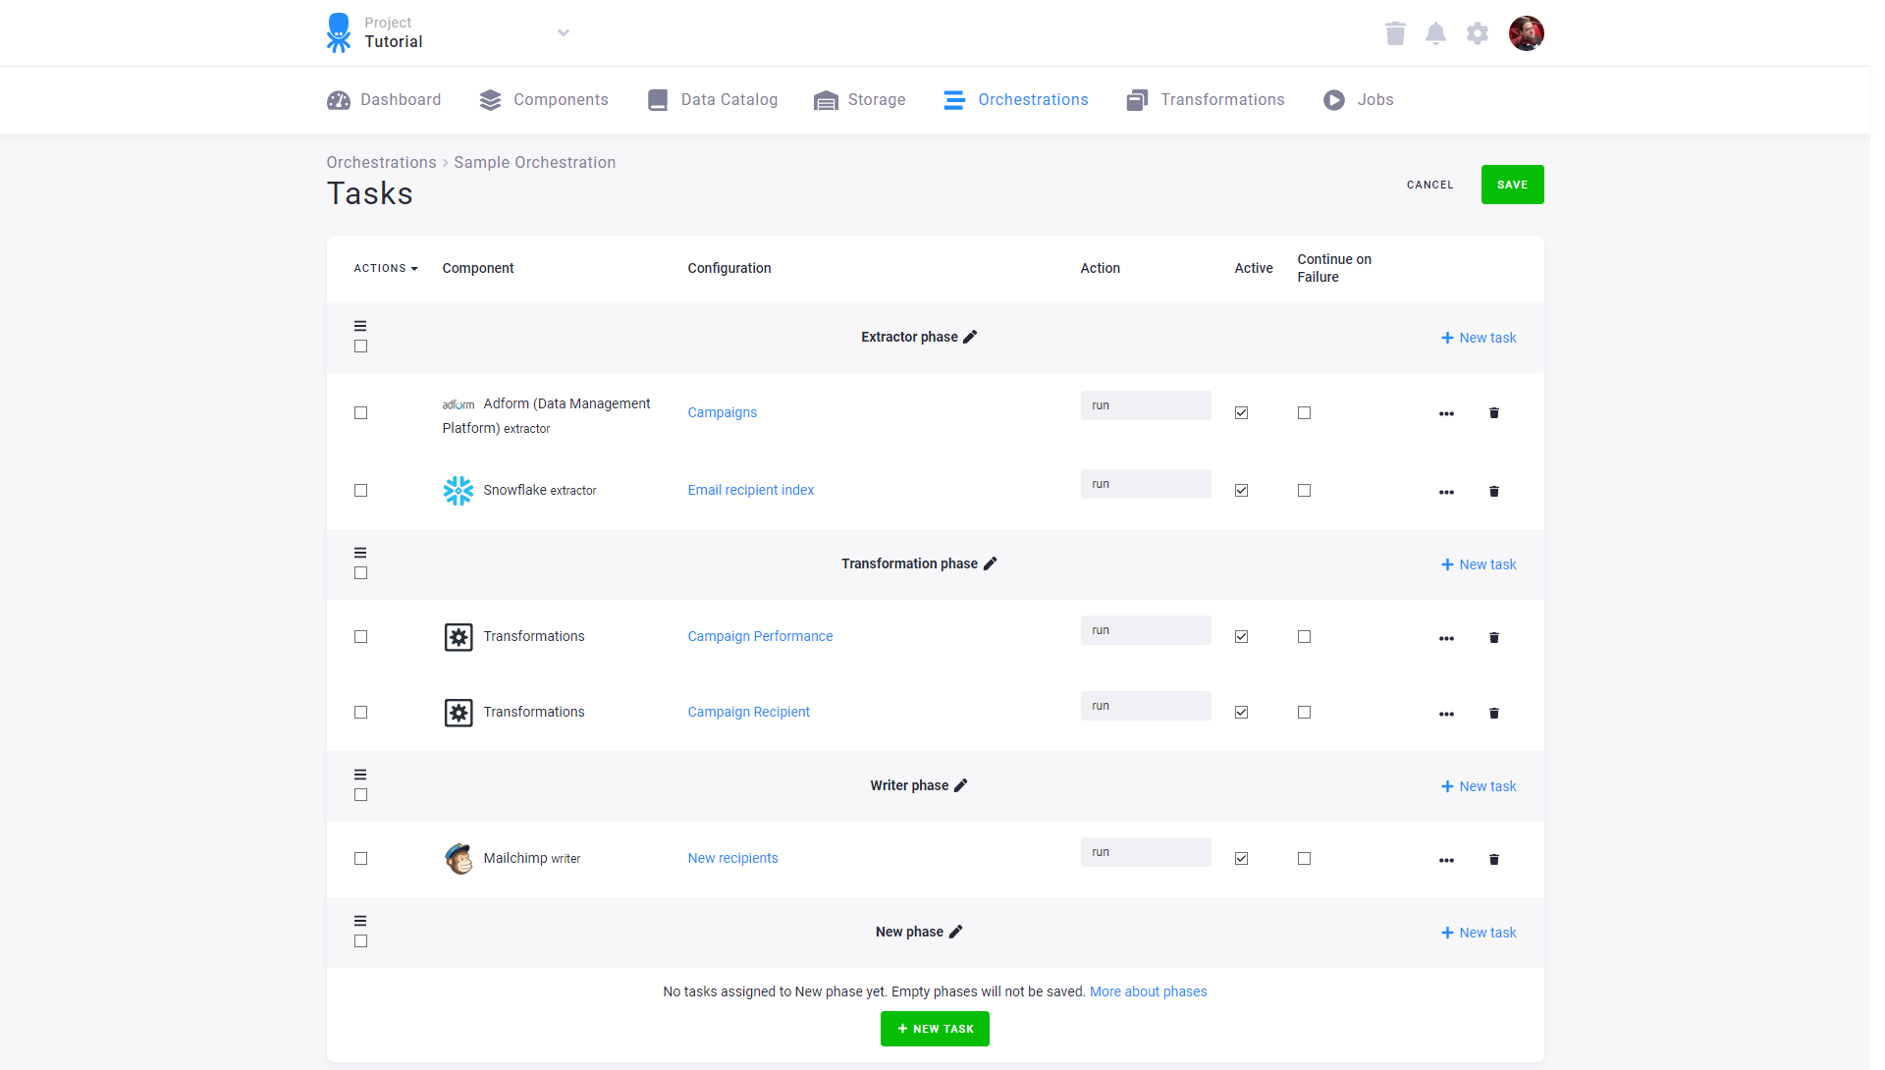Click the Mailchimp writer icon
Viewport: 1885px width, 1070px height.
click(x=458, y=858)
